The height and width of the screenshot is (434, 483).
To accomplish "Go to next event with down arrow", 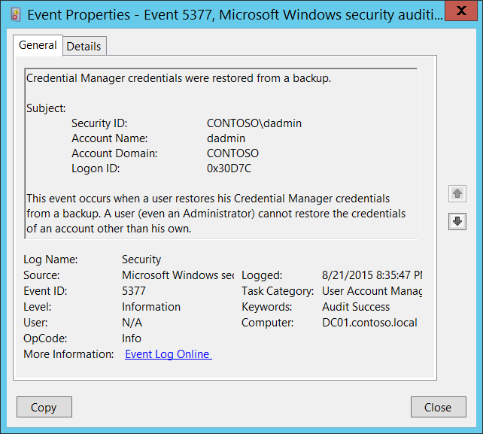I will [457, 221].
